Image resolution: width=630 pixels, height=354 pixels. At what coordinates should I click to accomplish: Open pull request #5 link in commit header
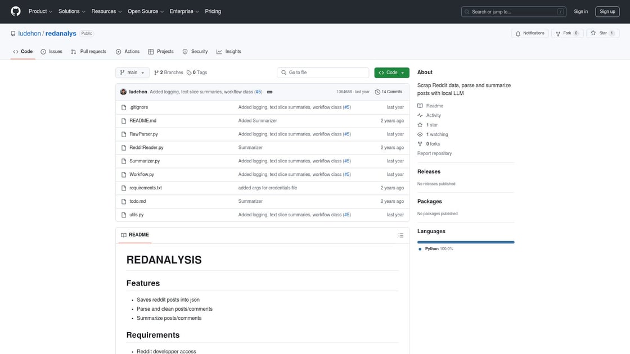(258, 92)
